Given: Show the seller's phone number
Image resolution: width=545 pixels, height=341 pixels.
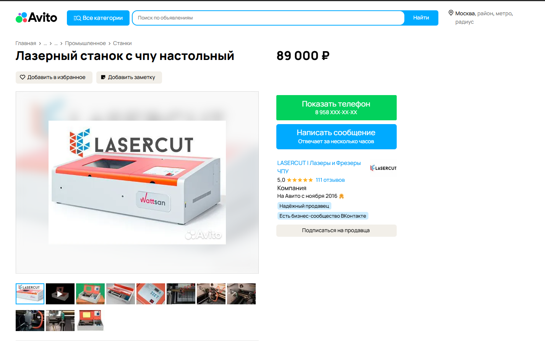Looking at the screenshot, I should (336, 108).
